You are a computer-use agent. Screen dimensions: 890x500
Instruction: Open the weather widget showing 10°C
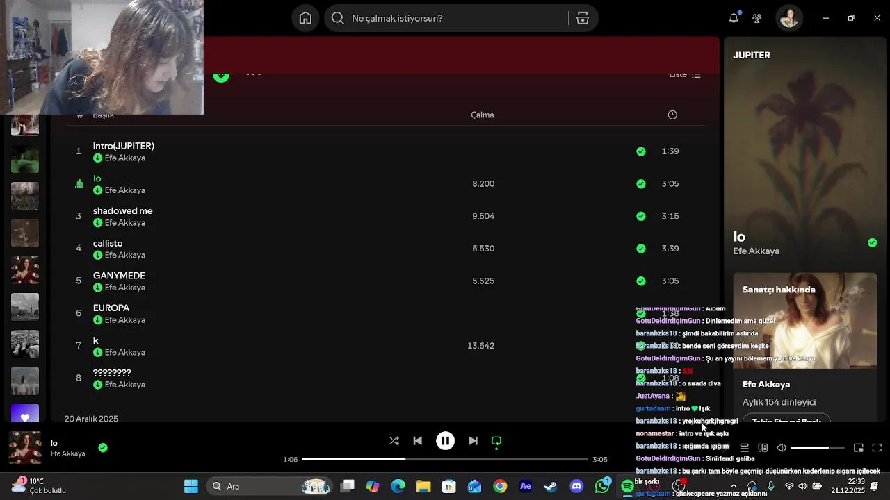(39, 485)
